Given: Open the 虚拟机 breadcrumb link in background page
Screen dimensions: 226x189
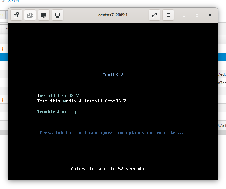Looking at the screenshot, I should 13,1.
